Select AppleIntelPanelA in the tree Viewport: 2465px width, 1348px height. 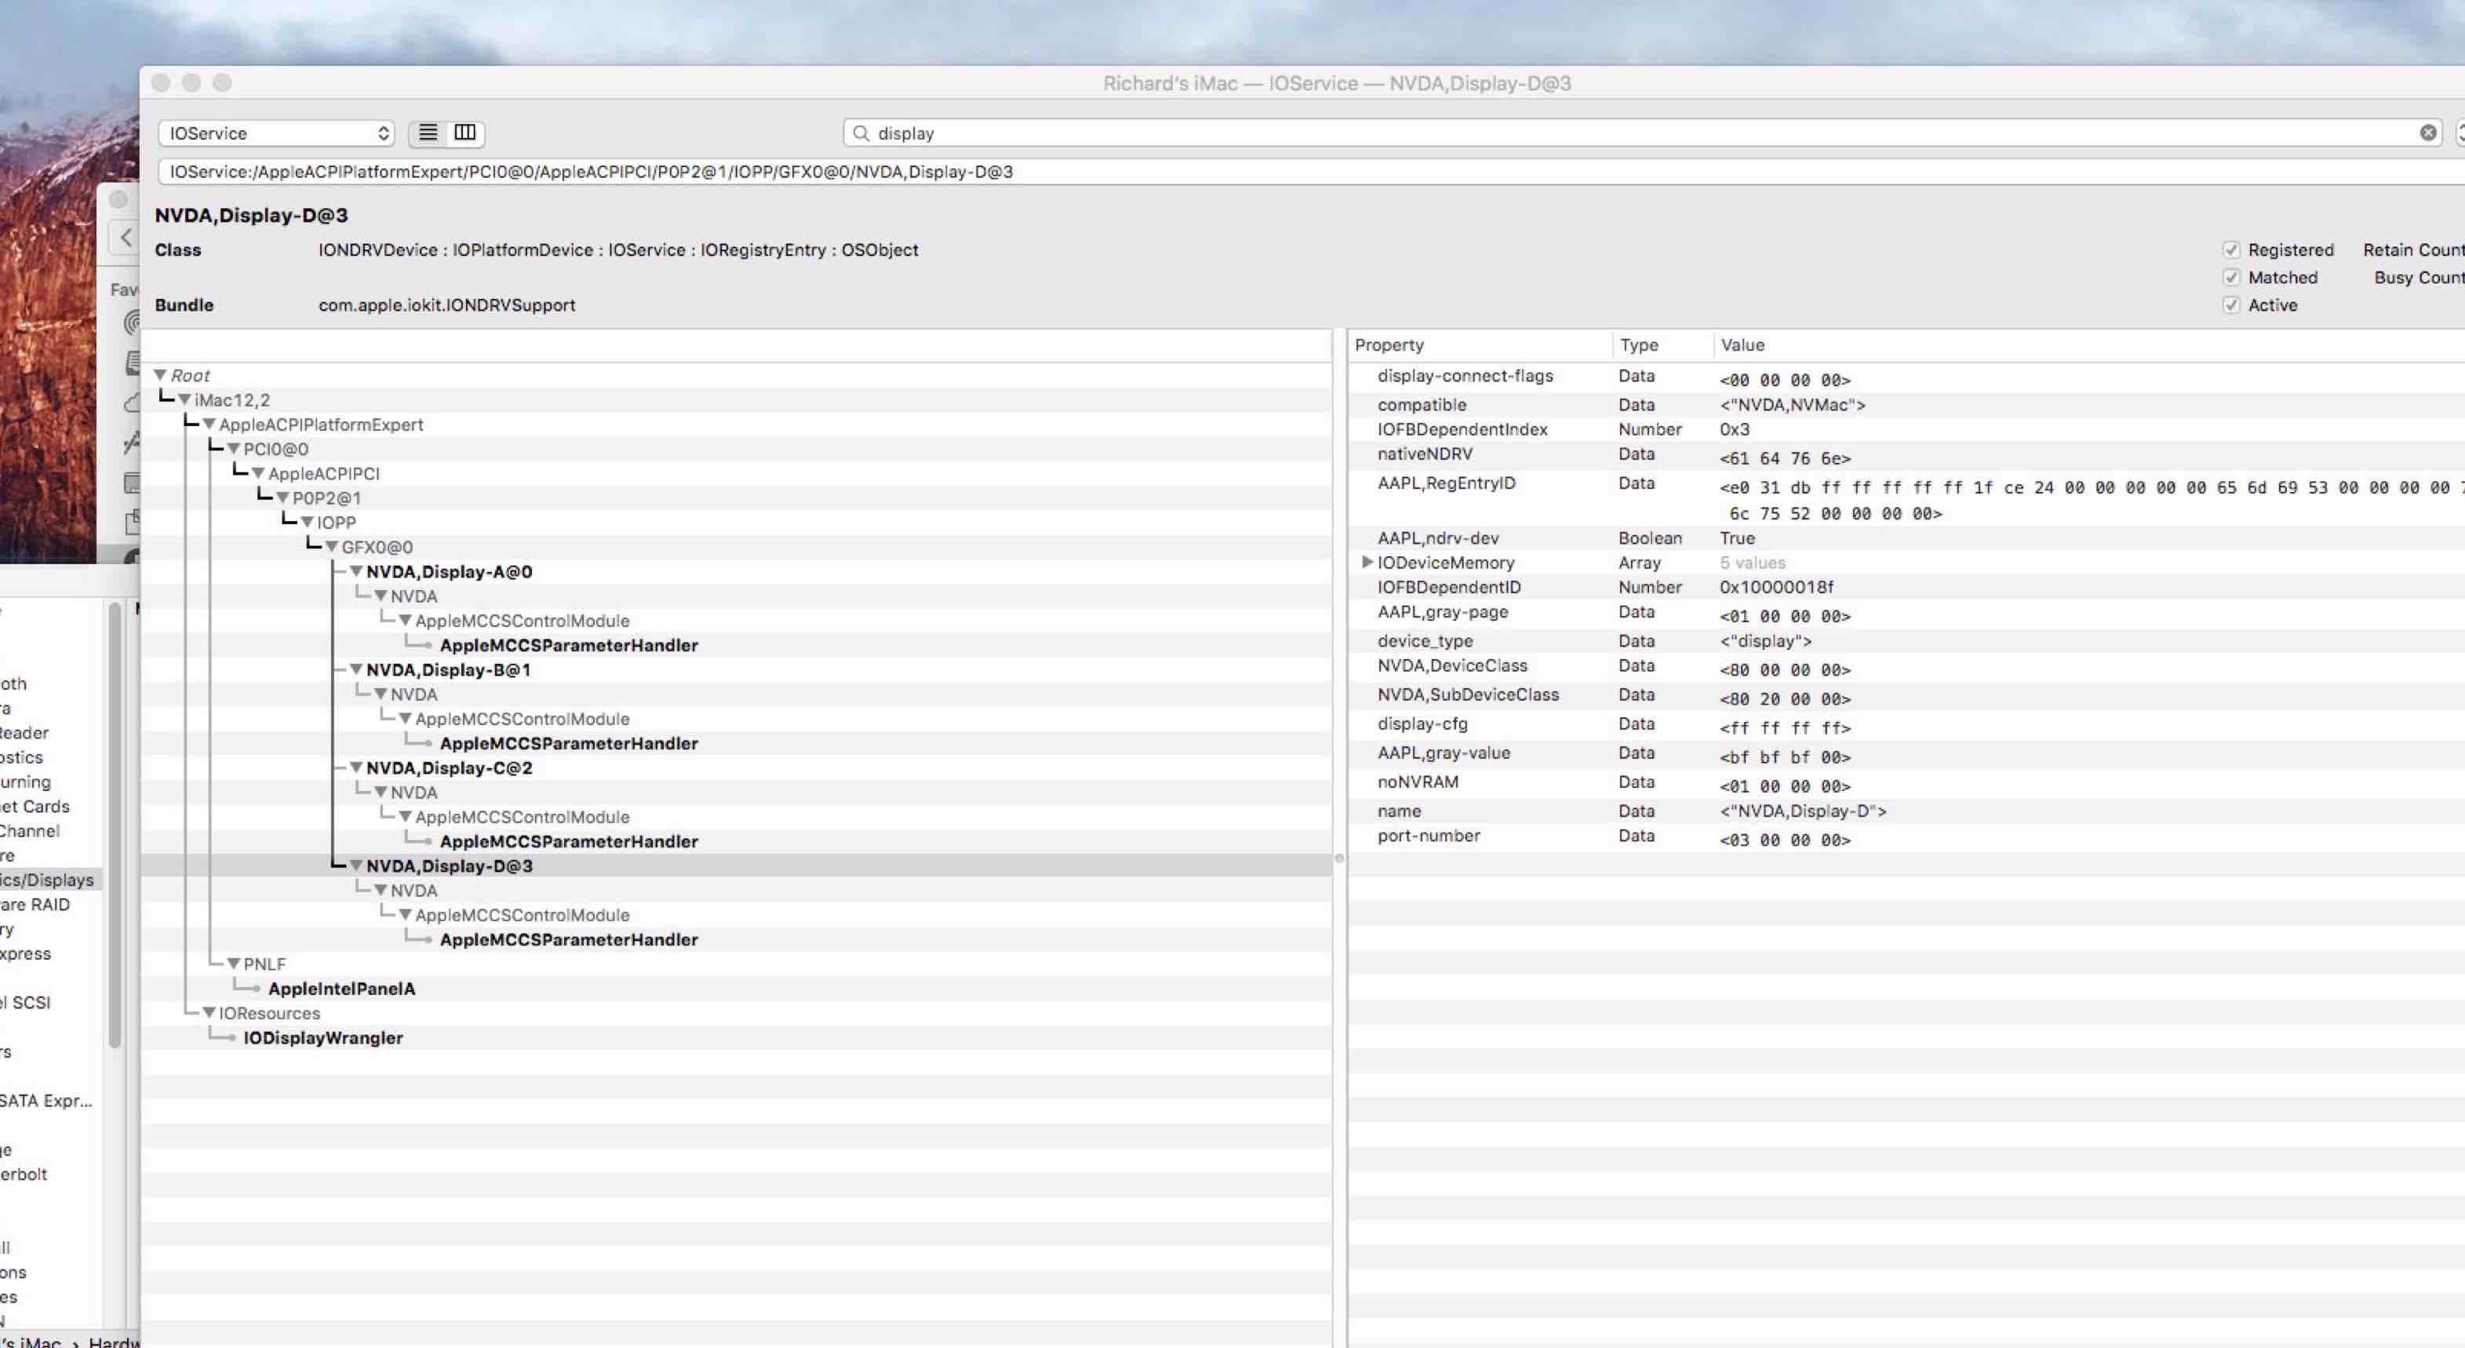(x=340, y=989)
